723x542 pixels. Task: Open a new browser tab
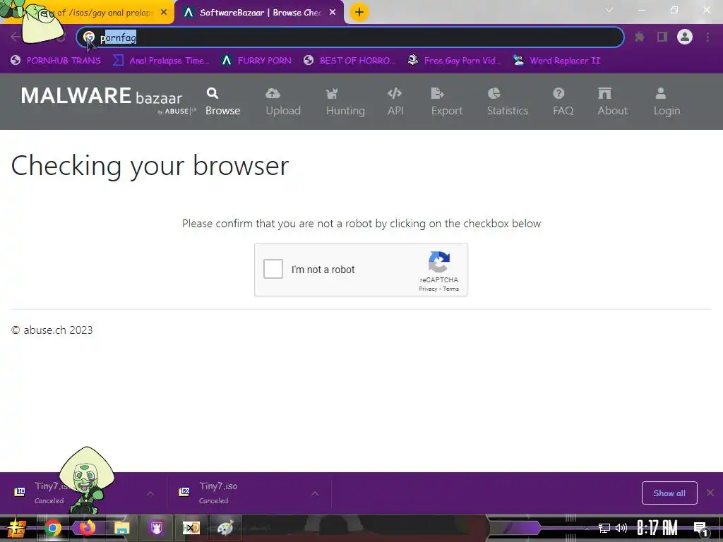tap(359, 12)
